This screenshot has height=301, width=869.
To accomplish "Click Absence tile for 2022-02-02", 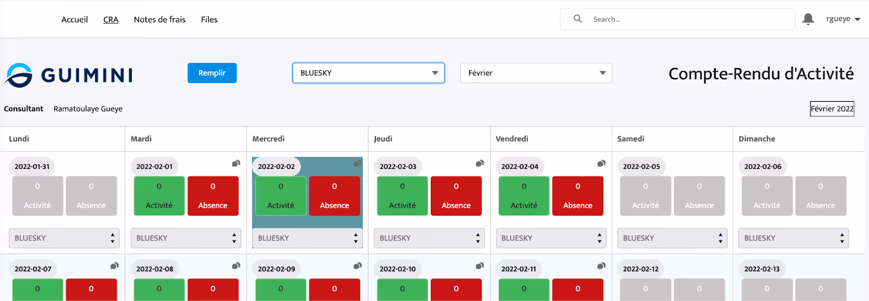I will coord(335,196).
